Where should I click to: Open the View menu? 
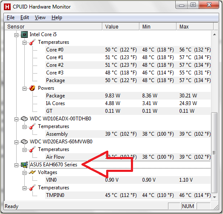coord(40,17)
